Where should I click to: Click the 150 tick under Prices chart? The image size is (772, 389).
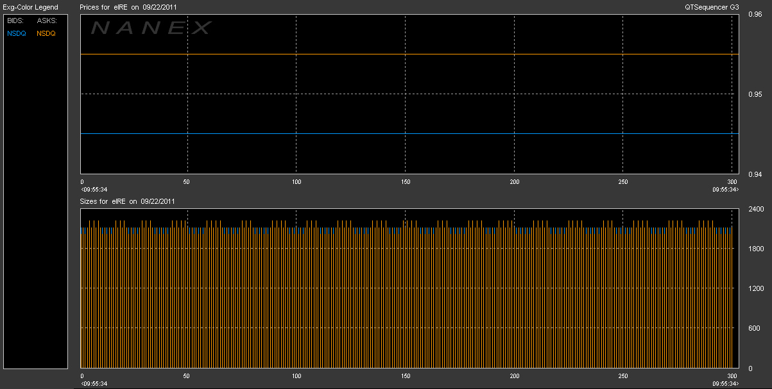tap(405, 182)
